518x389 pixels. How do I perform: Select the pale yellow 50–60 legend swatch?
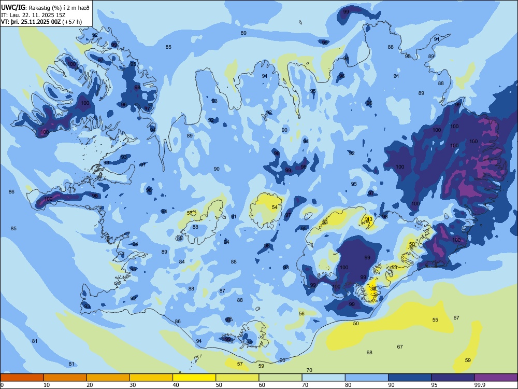pos(237,378)
